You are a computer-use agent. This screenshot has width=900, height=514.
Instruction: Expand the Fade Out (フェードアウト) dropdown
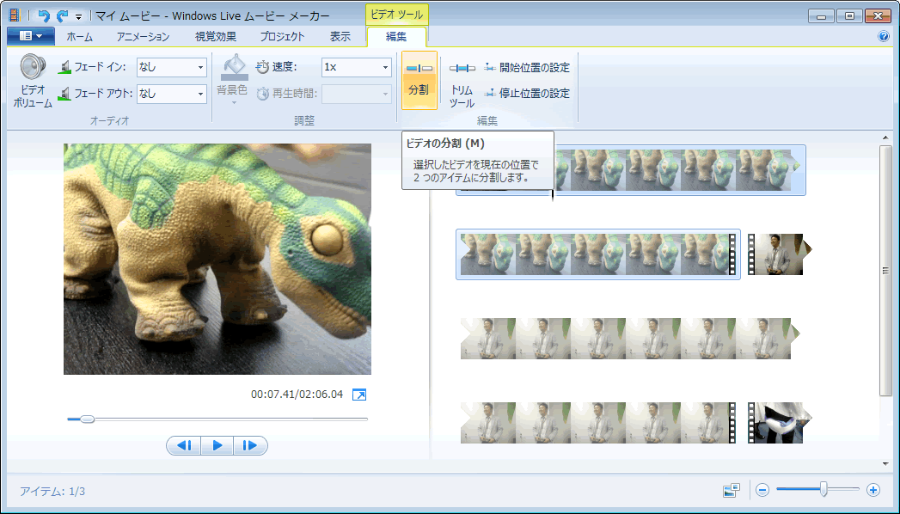(x=201, y=93)
